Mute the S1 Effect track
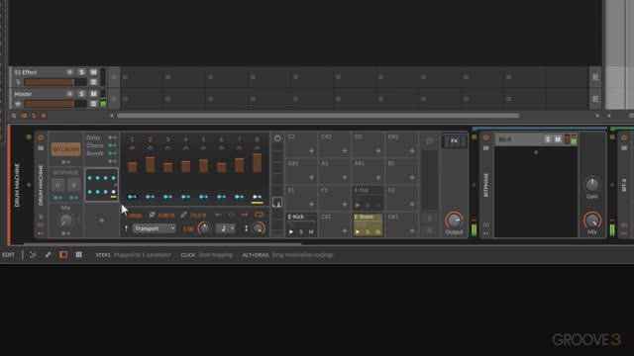Screen dimensions: 634x356 [x=93, y=72]
